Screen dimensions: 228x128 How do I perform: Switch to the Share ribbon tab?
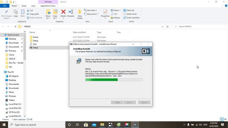tap(24, 6)
